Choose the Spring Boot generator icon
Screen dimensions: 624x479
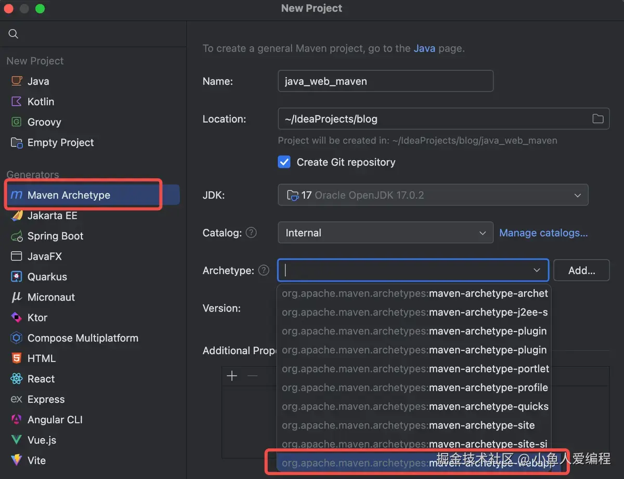(x=17, y=236)
